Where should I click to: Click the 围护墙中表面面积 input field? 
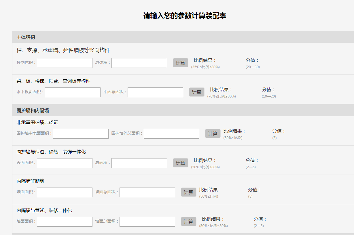pos(81,134)
